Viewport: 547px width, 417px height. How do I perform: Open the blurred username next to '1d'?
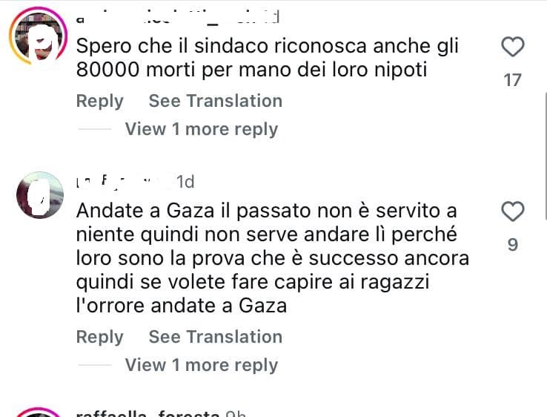click(124, 182)
